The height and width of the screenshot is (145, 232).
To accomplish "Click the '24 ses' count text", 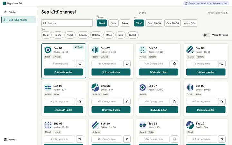I will pos(142,13).
